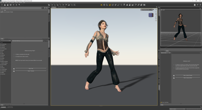Select the Ready to Render category

click(5, 61)
